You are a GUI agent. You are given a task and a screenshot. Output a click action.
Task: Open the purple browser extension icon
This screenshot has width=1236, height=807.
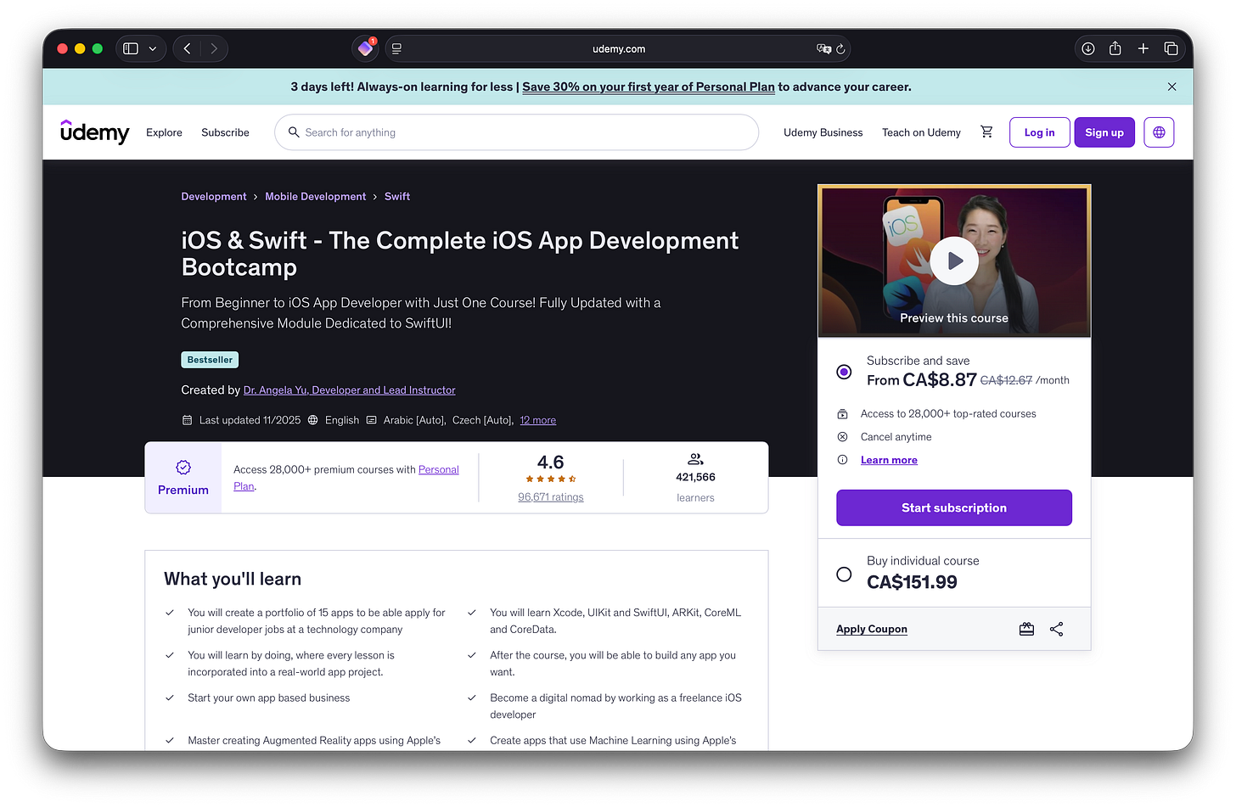pyautogui.click(x=366, y=48)
